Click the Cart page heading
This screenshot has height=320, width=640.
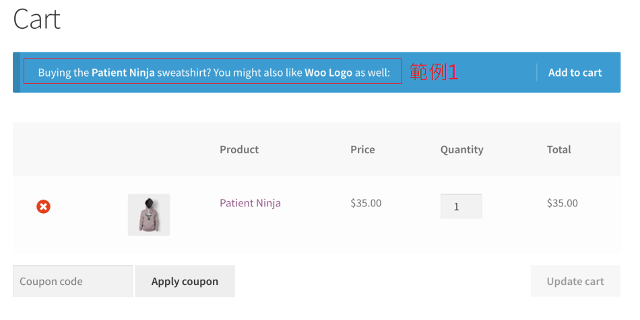tap(37, 19)
